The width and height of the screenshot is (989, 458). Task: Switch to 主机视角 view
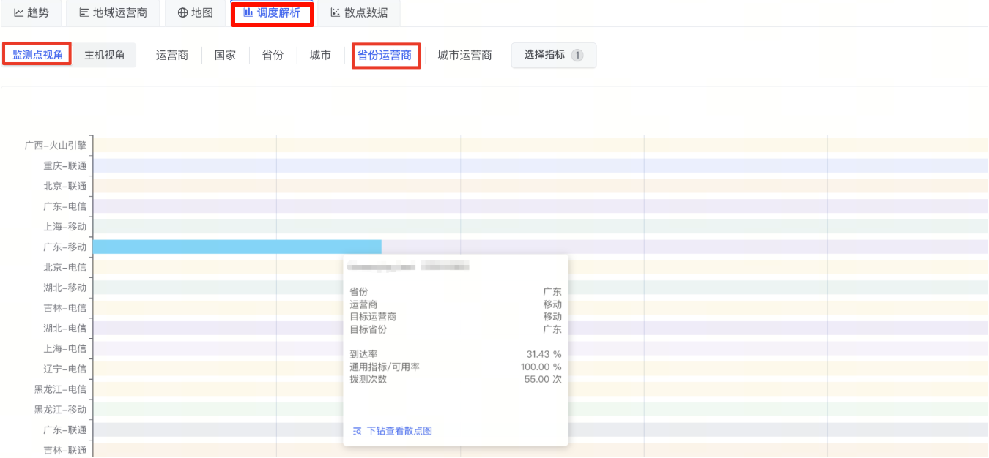pos(104,55)
